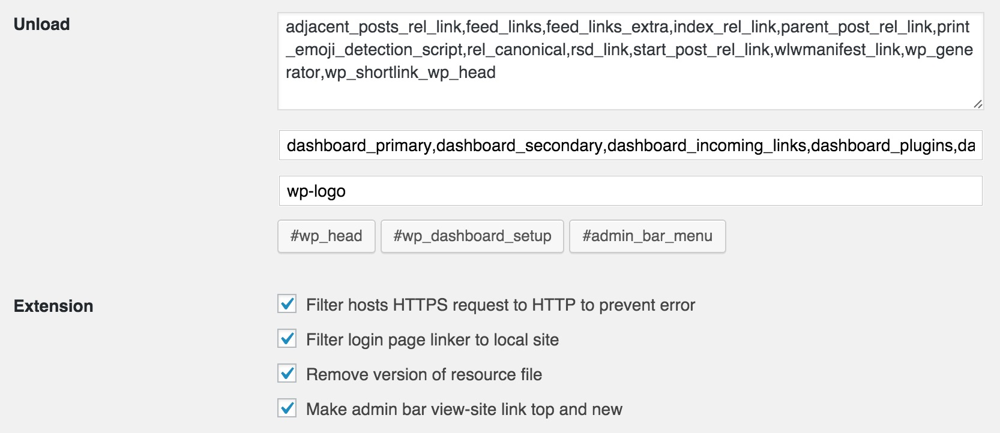Click the Extension section heading
This screenshot has width=1000, height=433.
(x=53, y=306)
